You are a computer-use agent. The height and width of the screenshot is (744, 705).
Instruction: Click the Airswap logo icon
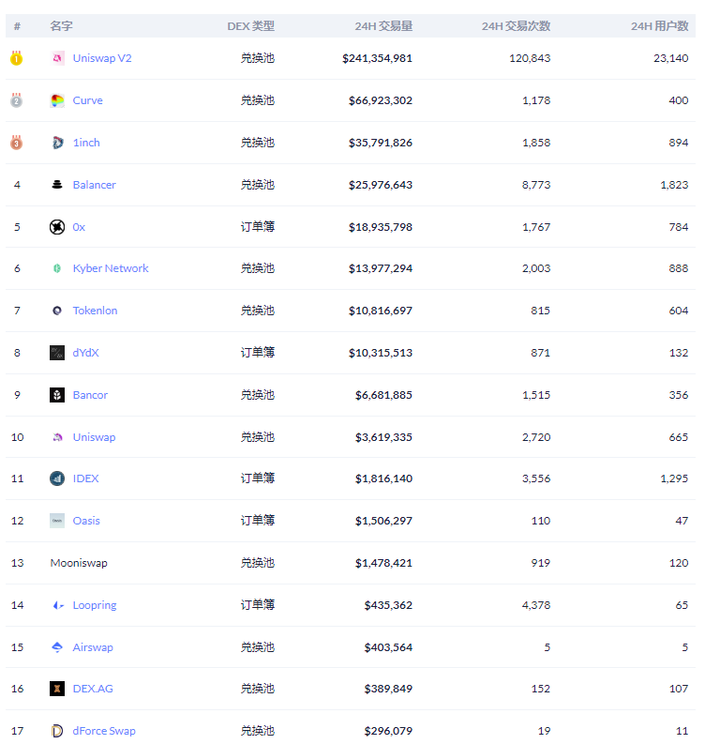point(57,647)
